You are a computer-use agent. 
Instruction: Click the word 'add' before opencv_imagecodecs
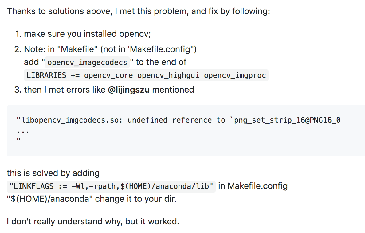tap(31, 62)
